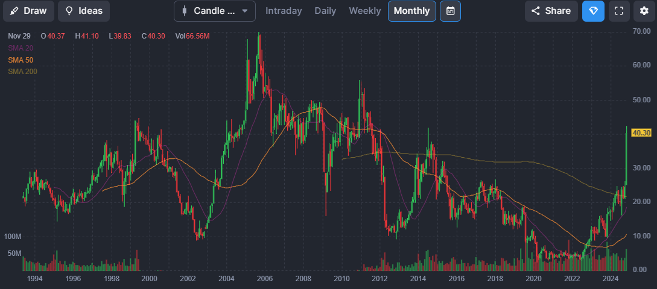Image resolution: width=657 pixels, height=289 pixels.
Task: Select the Daily timeframe tab
Action: pyautogui.click(x=325, y=11)
